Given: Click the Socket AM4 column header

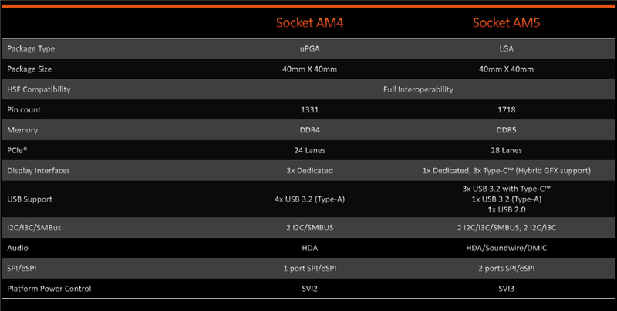Looking at the screenshot, I should 310,23.
